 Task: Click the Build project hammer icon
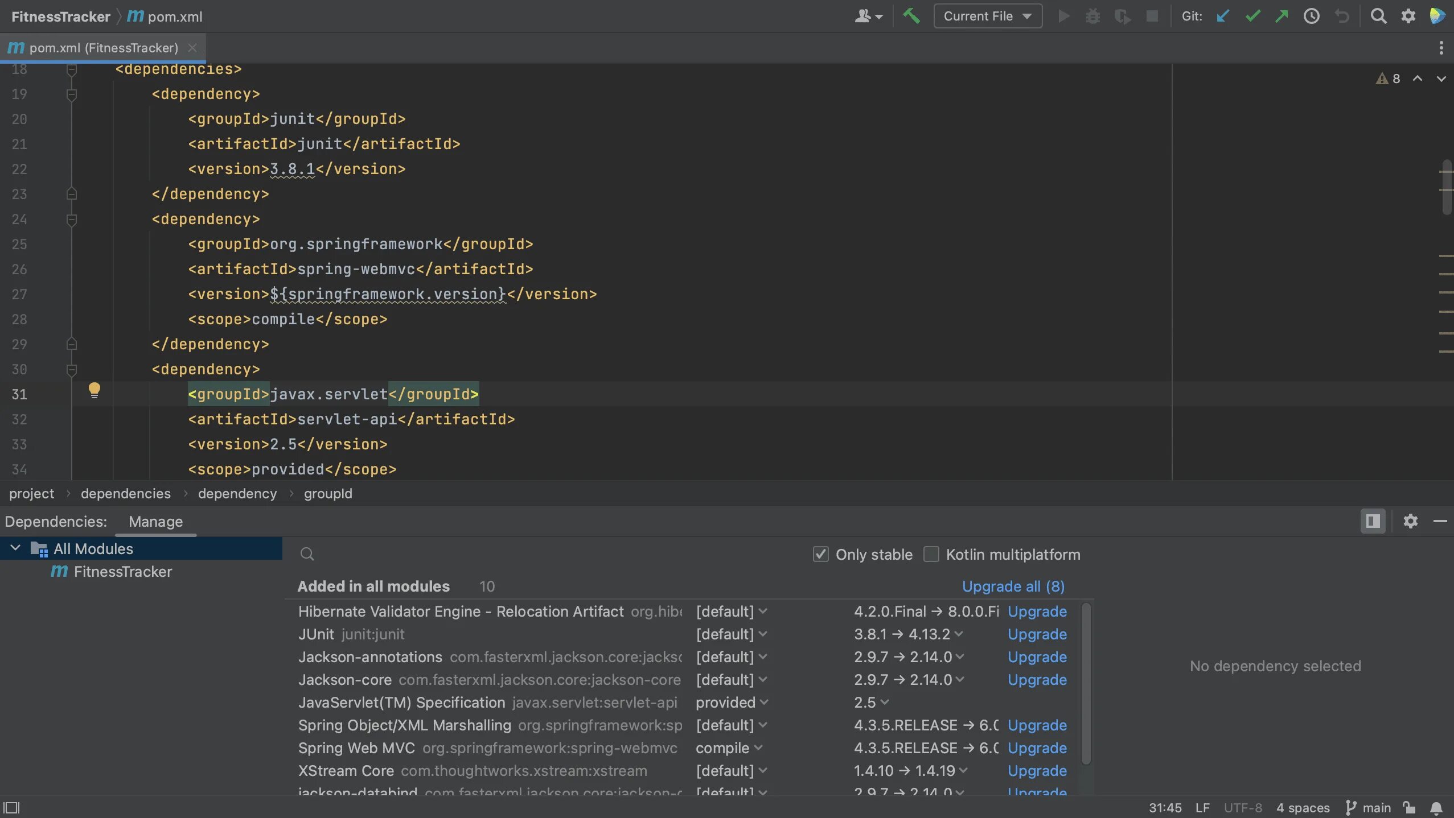(911, 16)
